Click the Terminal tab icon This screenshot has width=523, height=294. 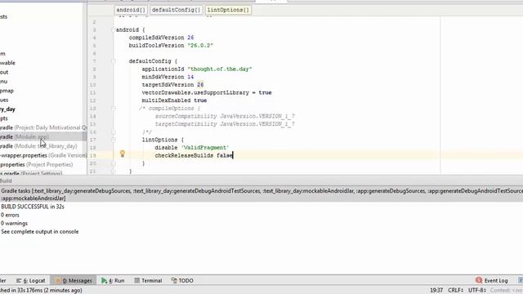click(x=136, y=281)
